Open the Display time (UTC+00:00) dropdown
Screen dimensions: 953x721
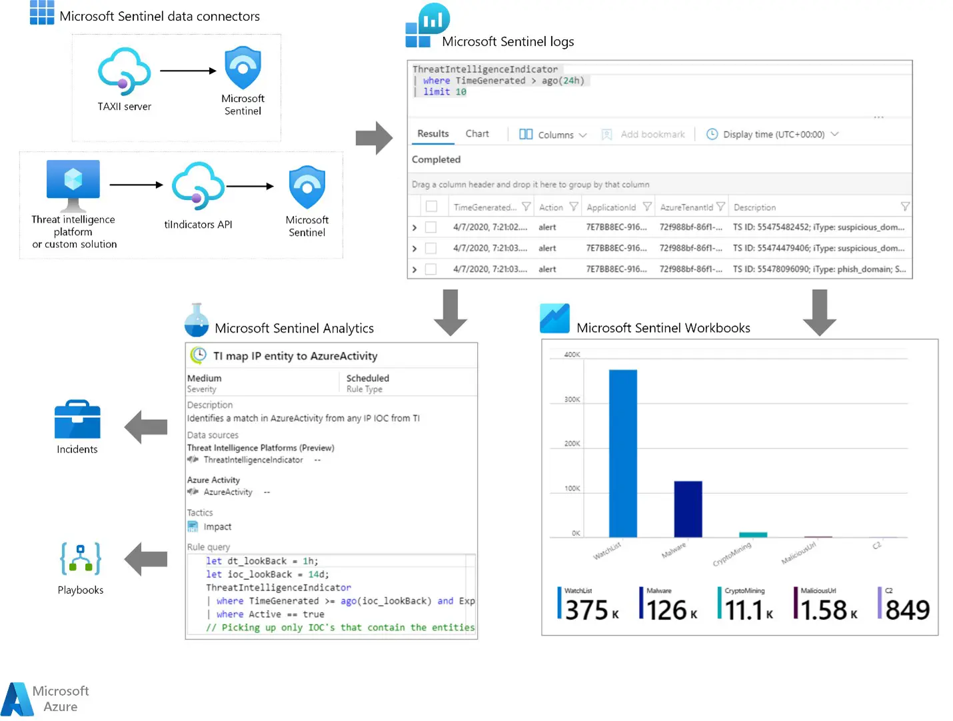771,134
